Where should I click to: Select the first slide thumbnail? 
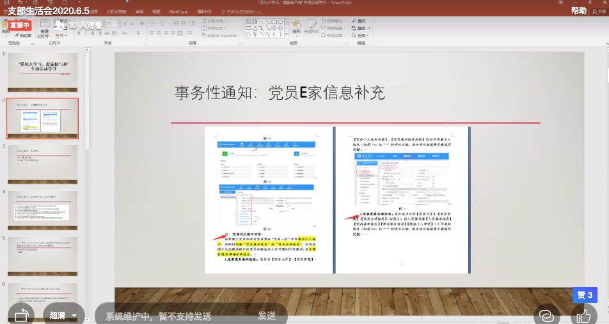pyautogui.click(x=42, y=72)
